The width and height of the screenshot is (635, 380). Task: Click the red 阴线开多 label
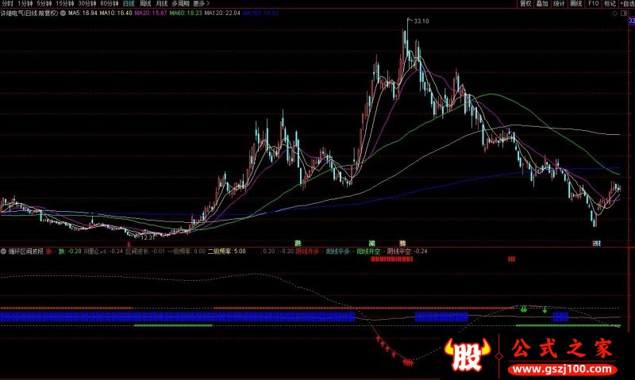click(x=307, y=251)
